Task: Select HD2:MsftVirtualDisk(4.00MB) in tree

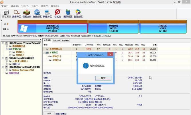Action: pos(24,67)
